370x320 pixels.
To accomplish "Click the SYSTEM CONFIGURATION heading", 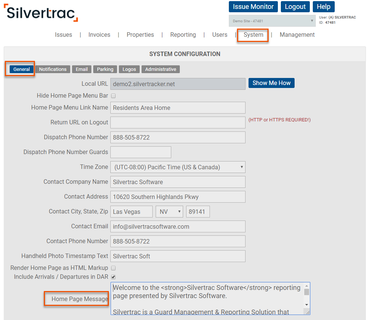I will pyautogui.click(x=185, y=54).
